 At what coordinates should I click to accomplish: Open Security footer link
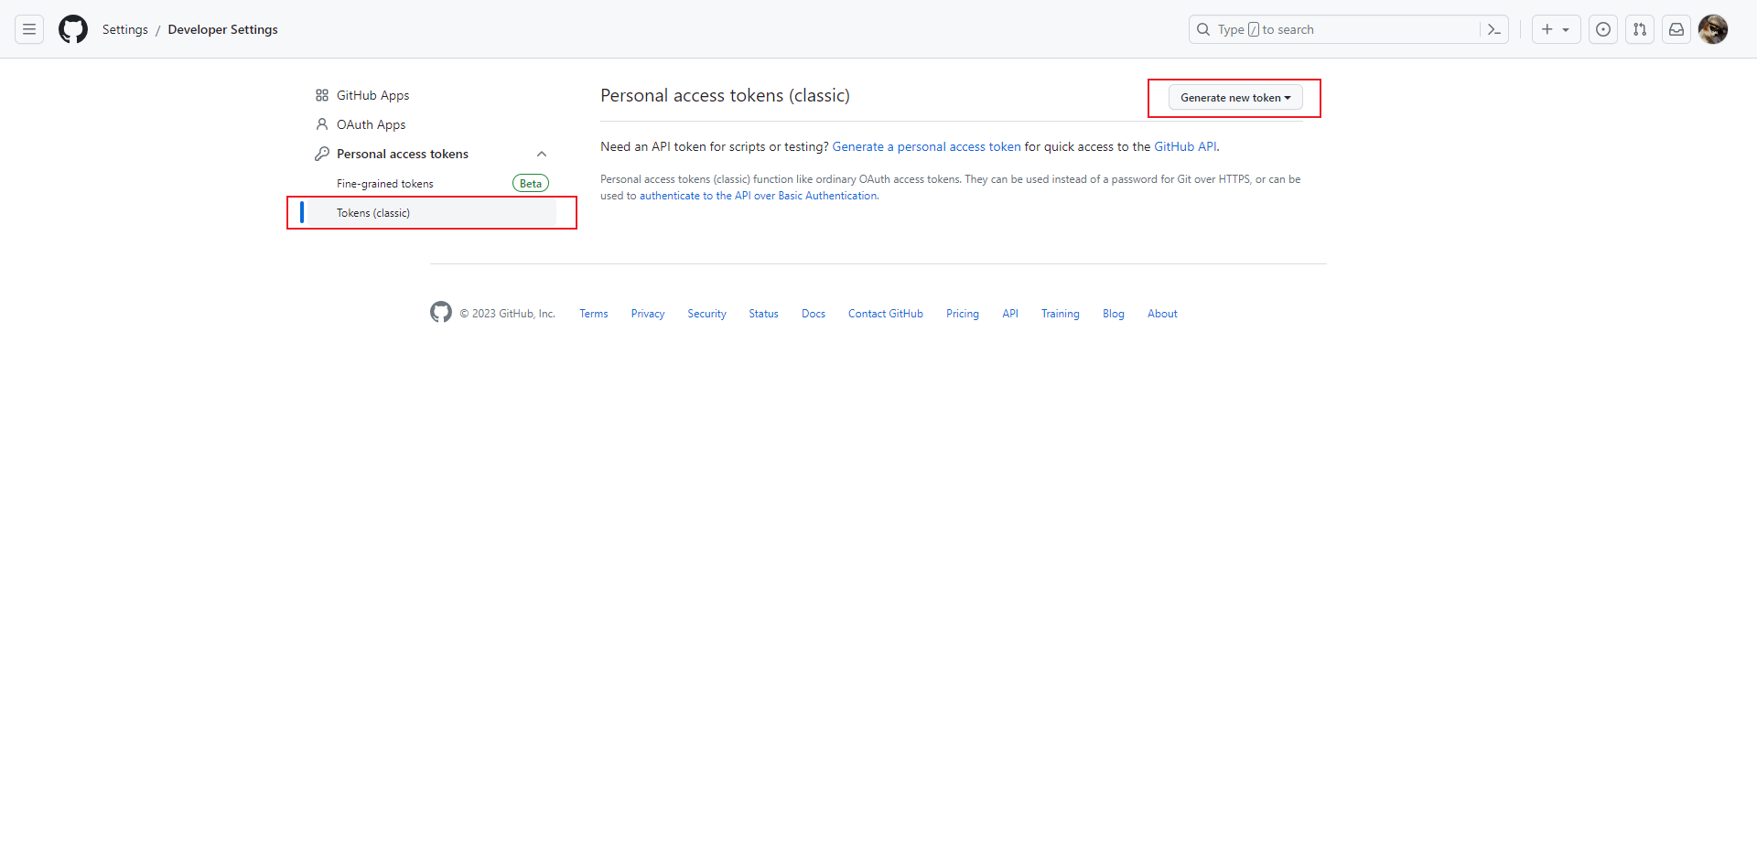pyautogui.click(x=706, y=314)
